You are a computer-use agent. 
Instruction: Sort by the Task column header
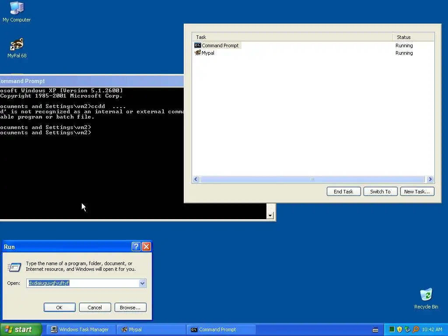pyautogui.click(x=292, y=37)
